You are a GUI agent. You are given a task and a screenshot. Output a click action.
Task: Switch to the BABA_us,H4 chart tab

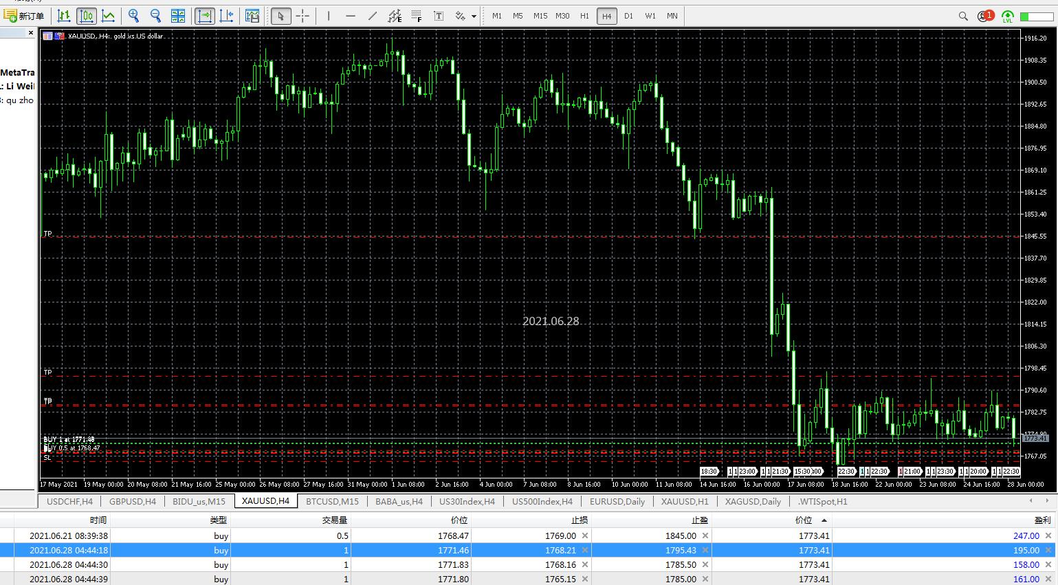pyautogui.click(x=399, y=501)
